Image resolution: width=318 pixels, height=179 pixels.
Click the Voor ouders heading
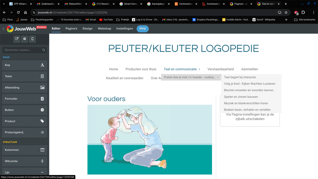point(106,99)
